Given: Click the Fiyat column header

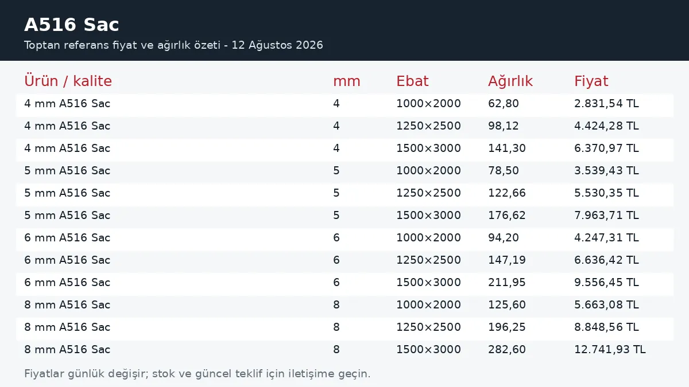Looking at the screenshot, I should [591, 81].
